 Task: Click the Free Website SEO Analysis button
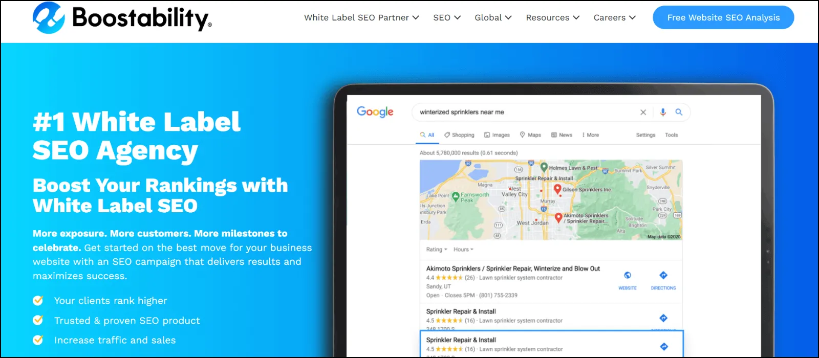(x=723, y=17)
